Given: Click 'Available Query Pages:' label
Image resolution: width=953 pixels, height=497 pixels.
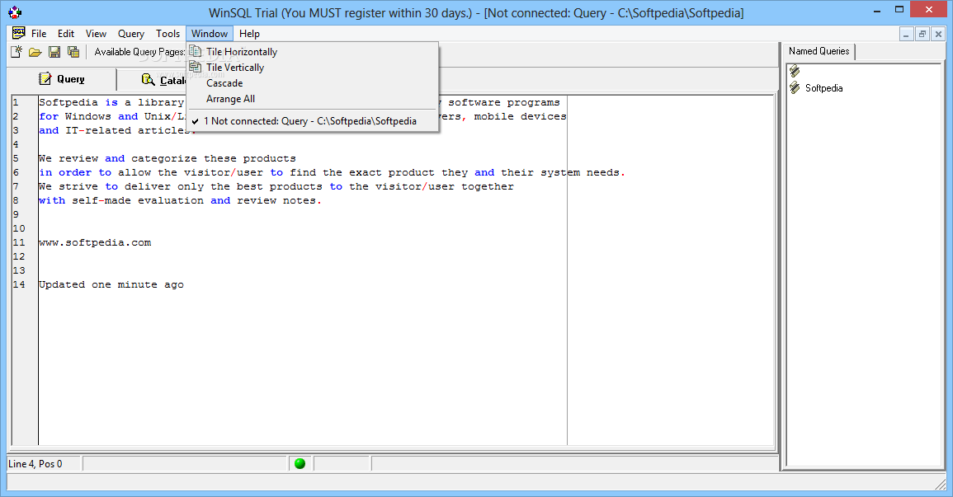Looking at the screenshot, I should click(x=139, y=52).
